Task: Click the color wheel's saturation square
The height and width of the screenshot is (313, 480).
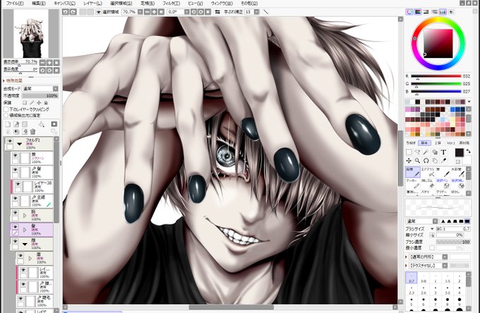Action: (x=438, y=44)
